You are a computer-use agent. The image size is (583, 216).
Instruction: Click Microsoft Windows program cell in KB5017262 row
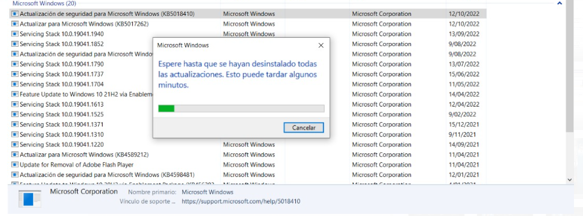(x=248, y=24)
